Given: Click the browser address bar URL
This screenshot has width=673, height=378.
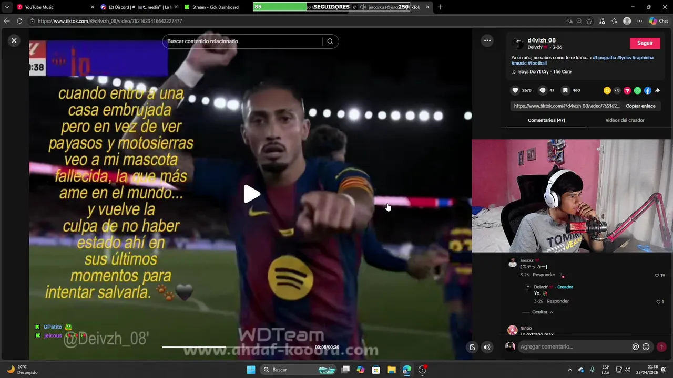Looking at the screenshot, I should coord(110,21).
